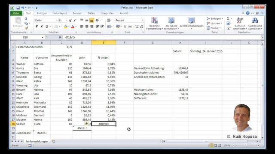Toggle bold F formatting

[x=37, y=27]
